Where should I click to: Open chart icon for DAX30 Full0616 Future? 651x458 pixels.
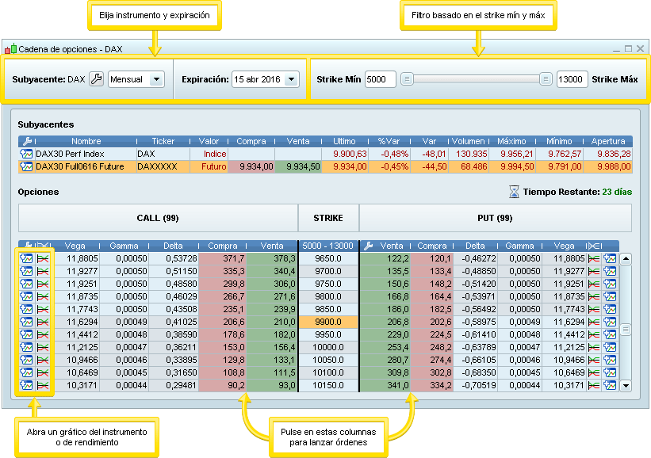(26, 166)
